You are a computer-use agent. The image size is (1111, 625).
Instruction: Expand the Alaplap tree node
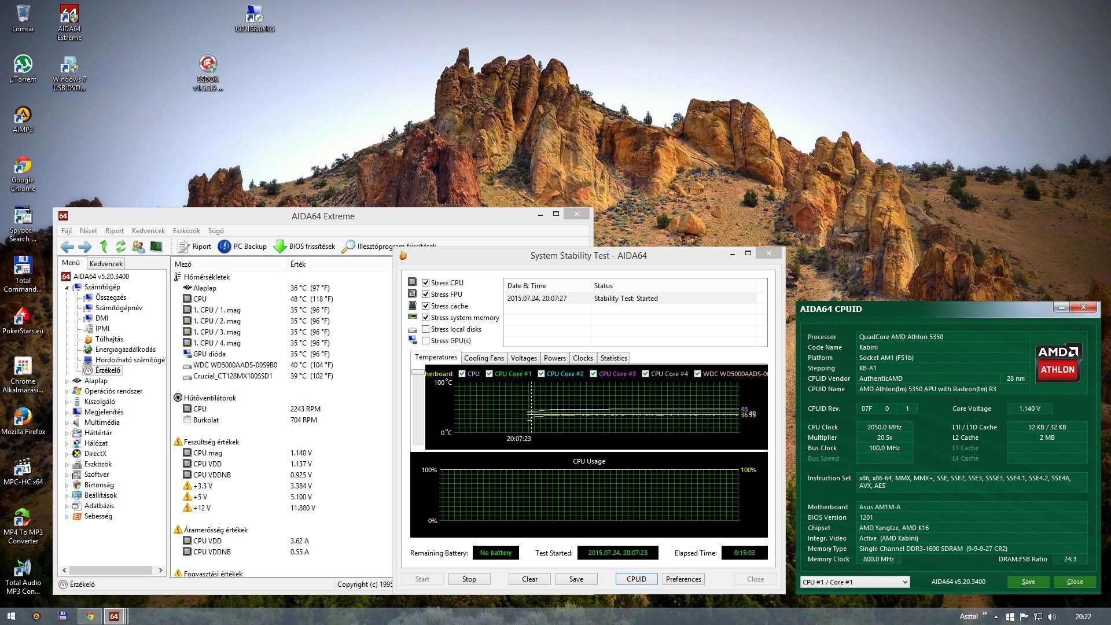(67, 381)
